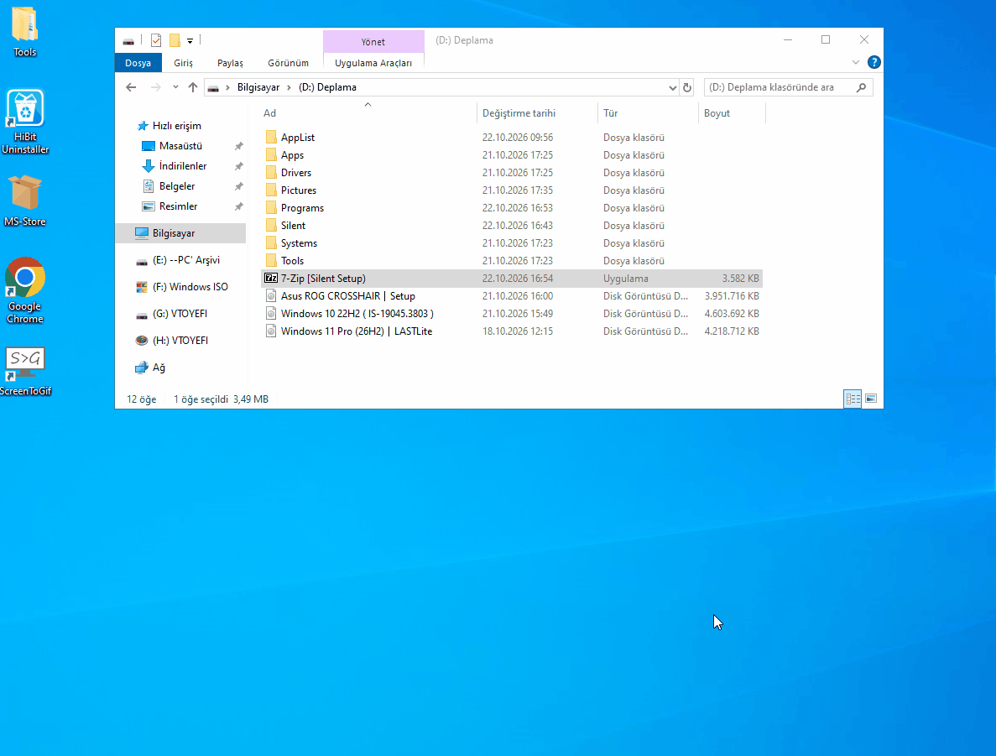This screenshot has height=756, width=996.
Task: Switch to Large icons view in status bar
Action: click(x=871, y=399)
